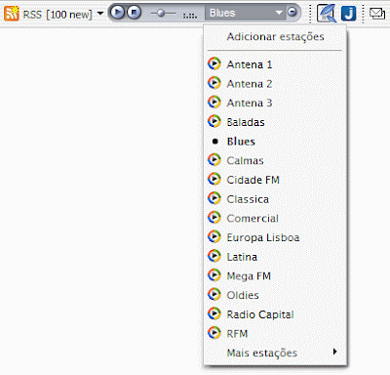Play the radio stream
The image size is (390, 375).
pyautogui.click(x=117, y=13)
